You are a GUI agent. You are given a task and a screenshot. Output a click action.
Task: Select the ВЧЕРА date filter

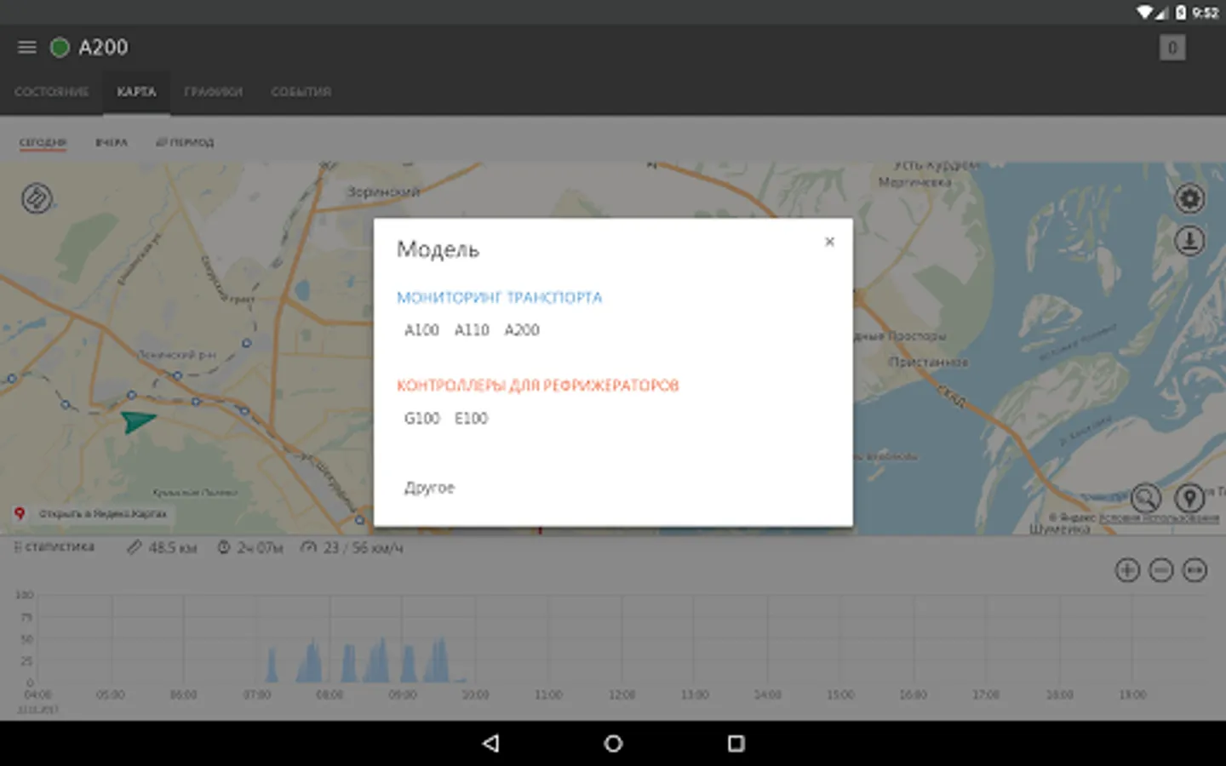(x=112, y=142)
